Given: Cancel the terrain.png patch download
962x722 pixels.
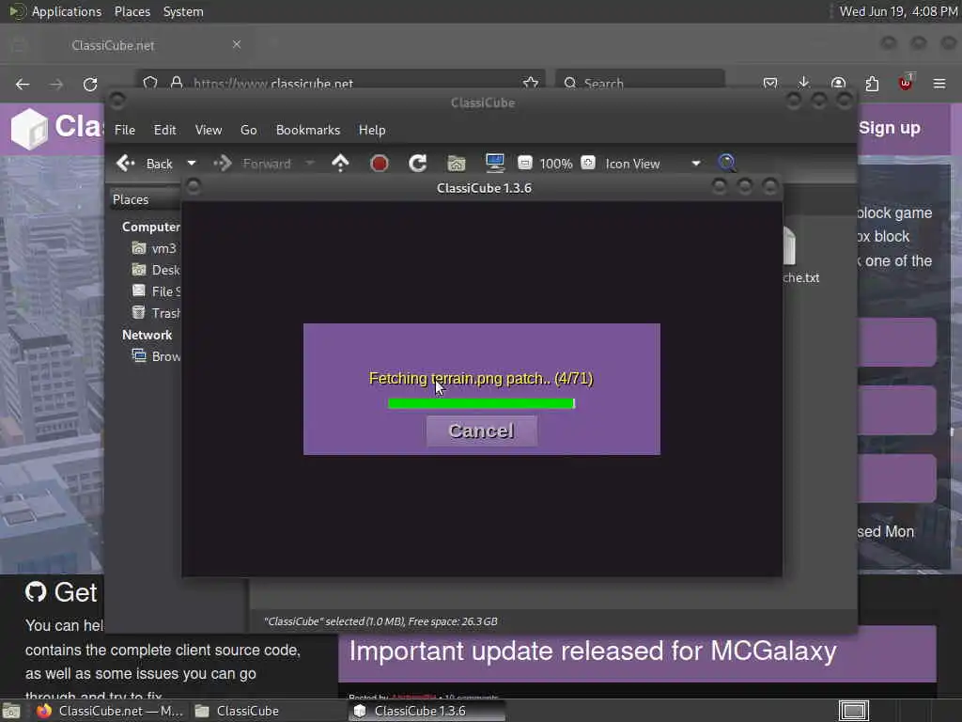Looking at the screenshot, I should (482, 431).
